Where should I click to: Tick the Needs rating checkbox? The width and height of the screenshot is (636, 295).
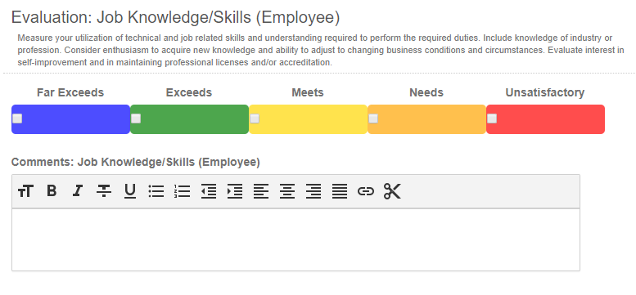pos(373,118)
